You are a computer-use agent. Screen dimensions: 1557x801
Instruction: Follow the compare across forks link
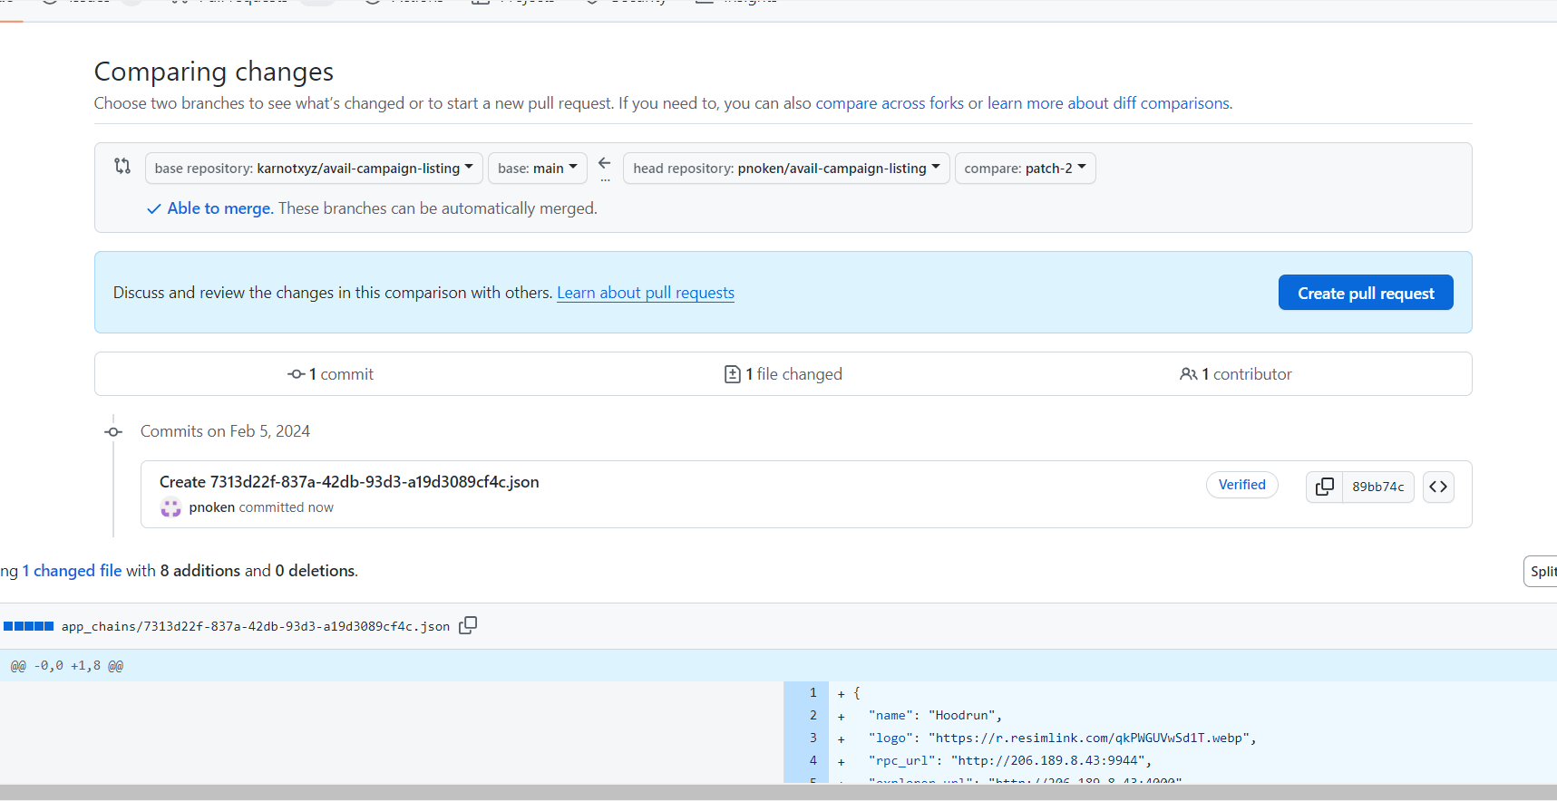[890, 103]
